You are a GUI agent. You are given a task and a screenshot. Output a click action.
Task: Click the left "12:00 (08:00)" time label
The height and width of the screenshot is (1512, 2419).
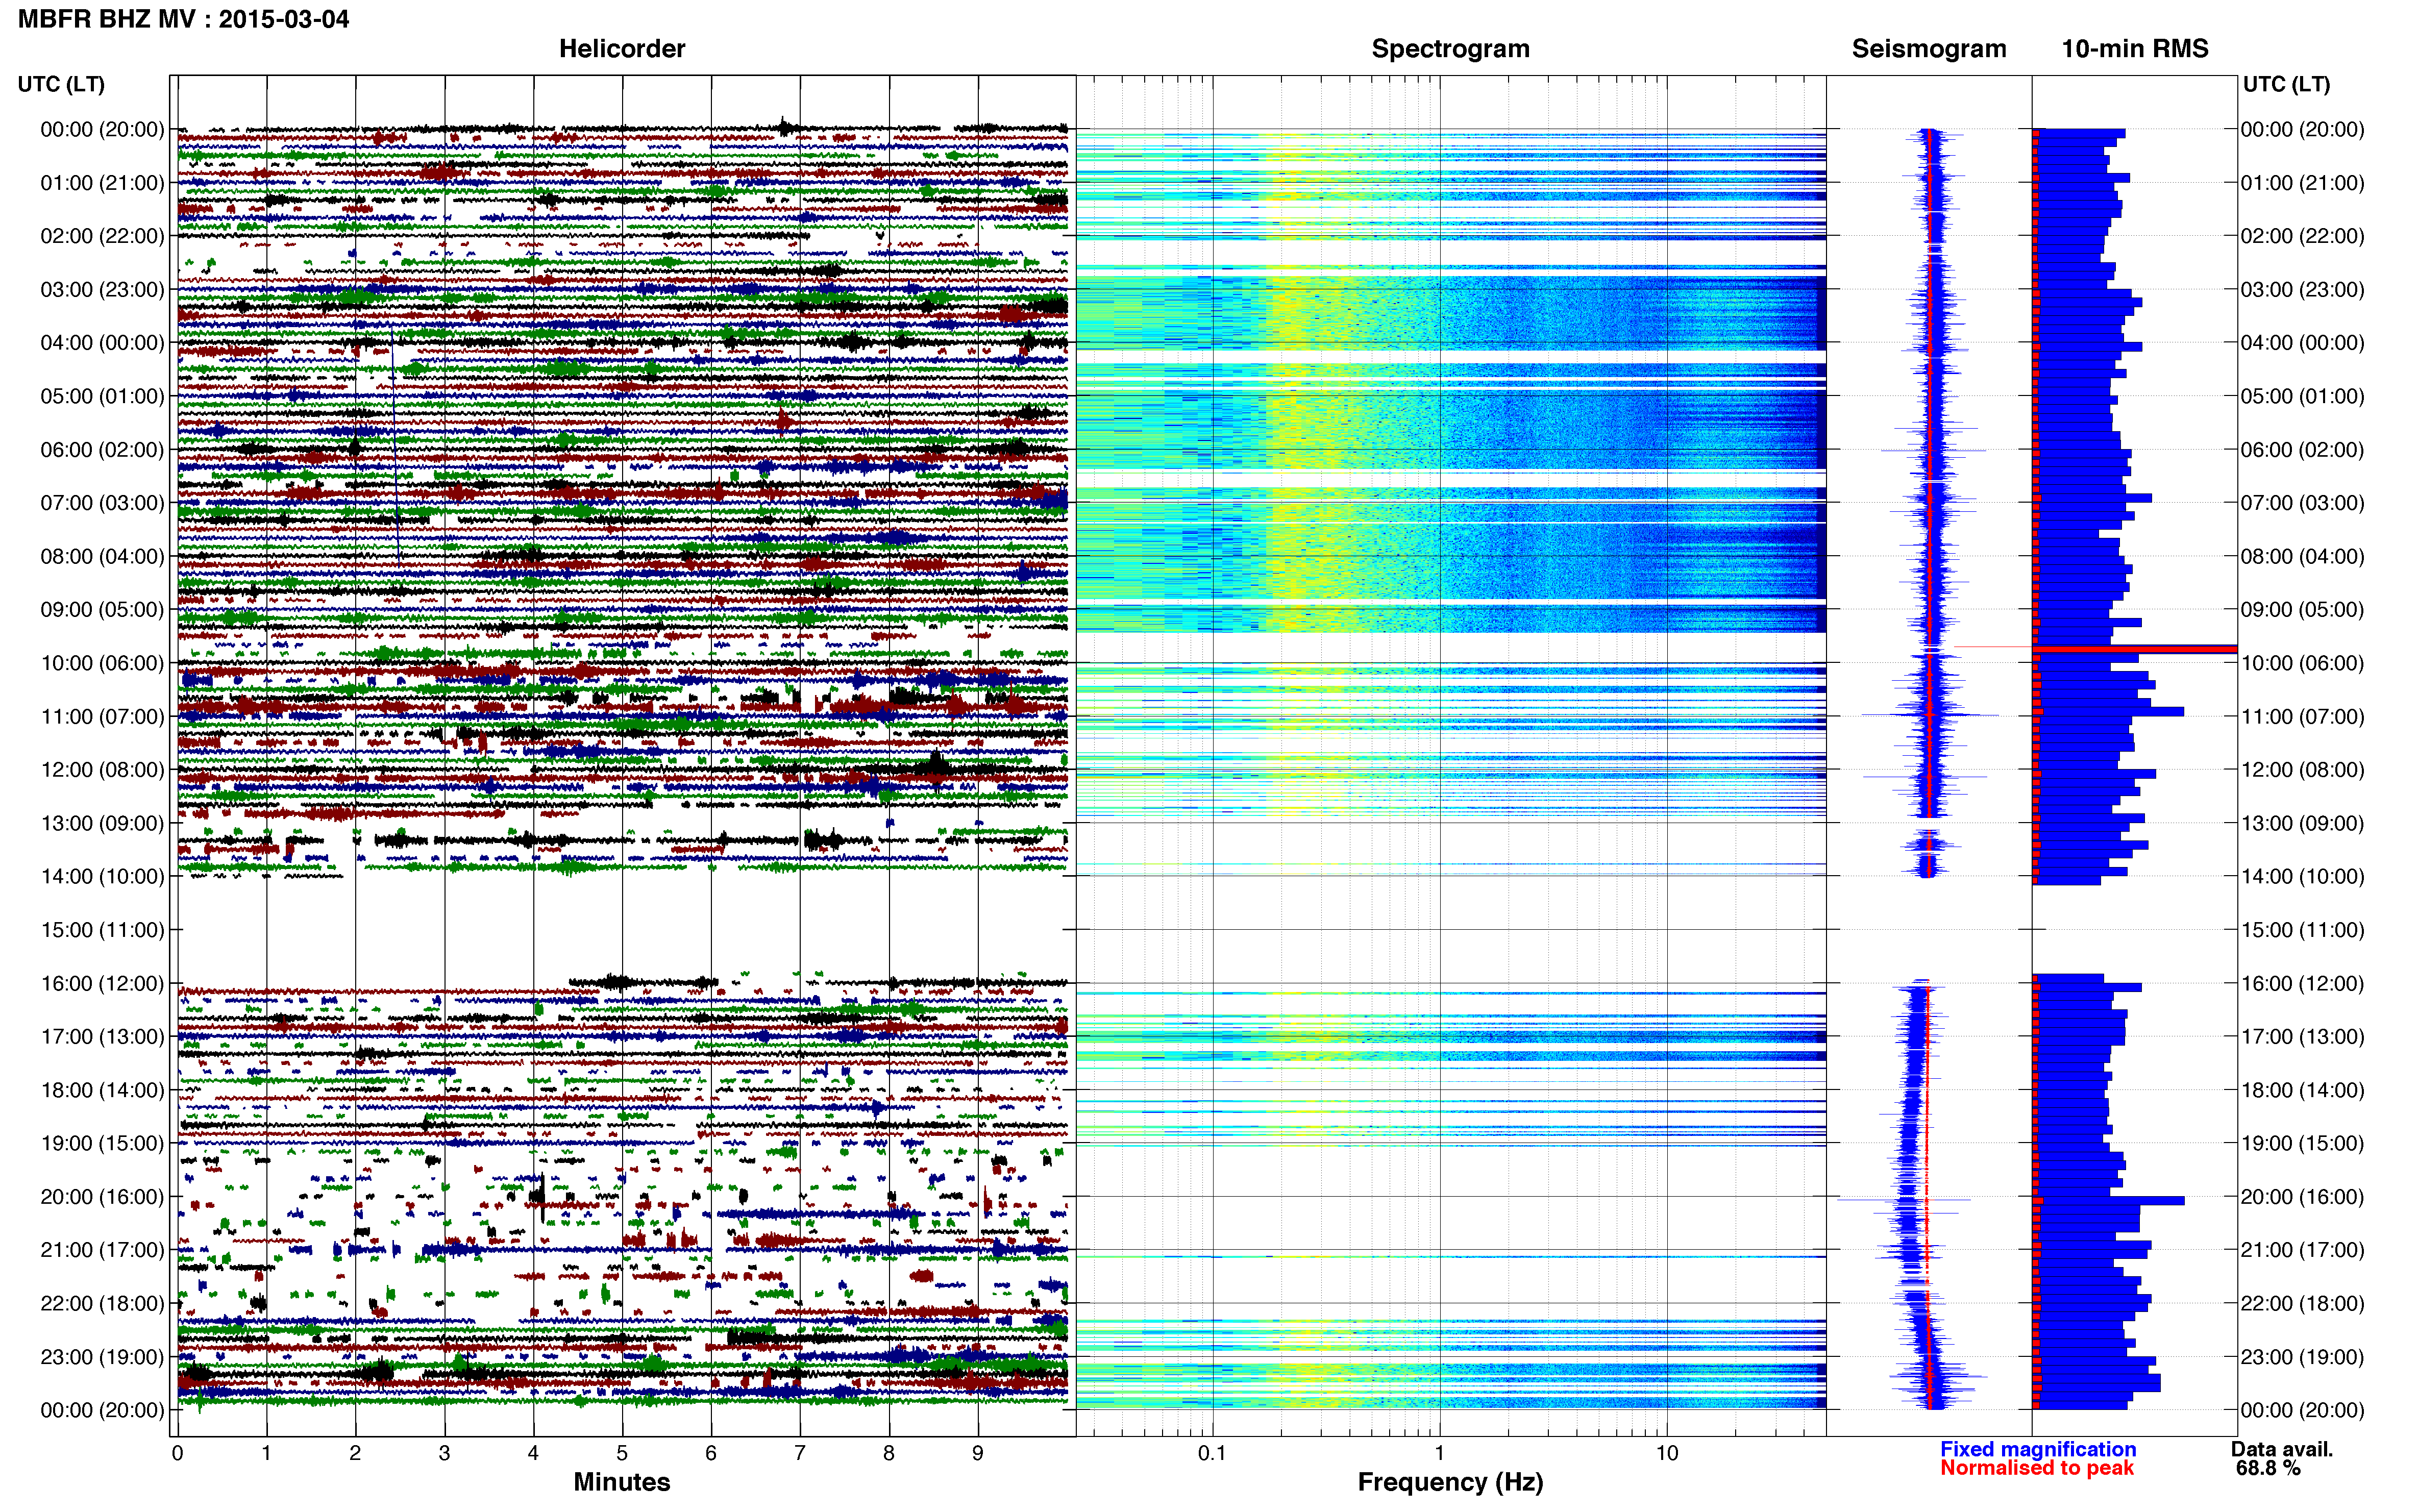point(102,770)
